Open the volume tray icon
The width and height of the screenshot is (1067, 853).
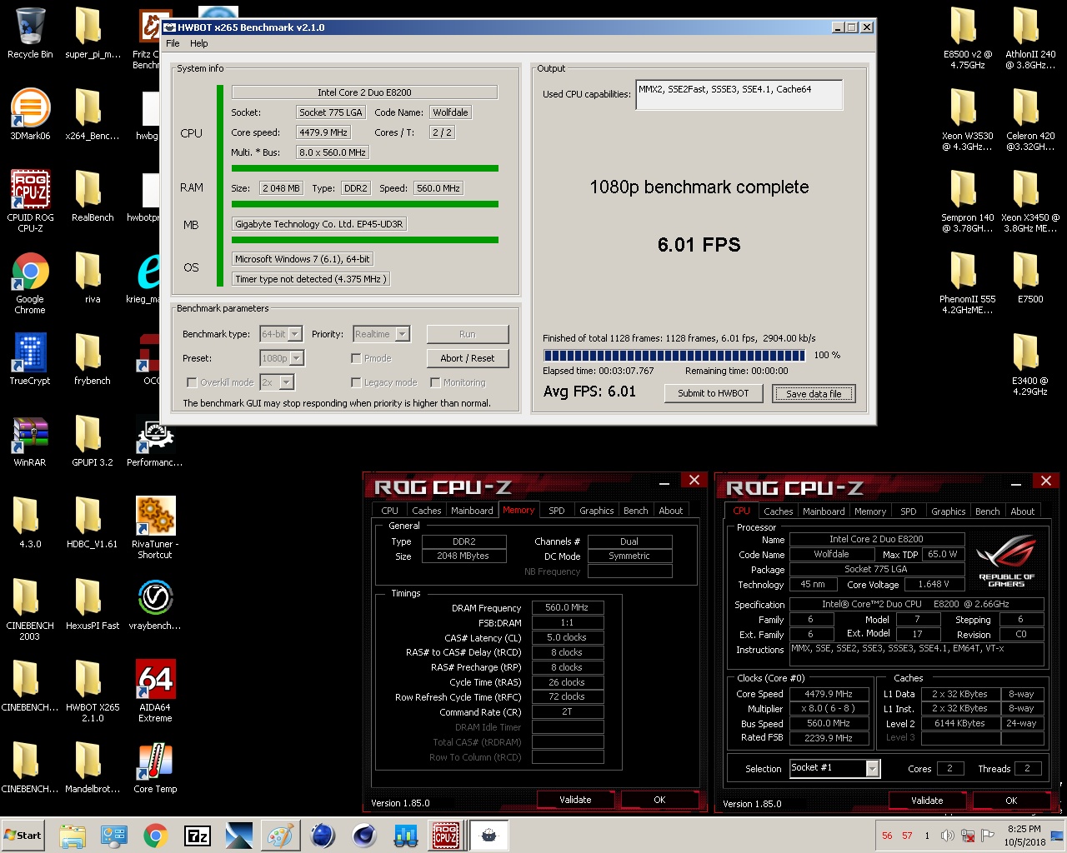tap(948, 836)
